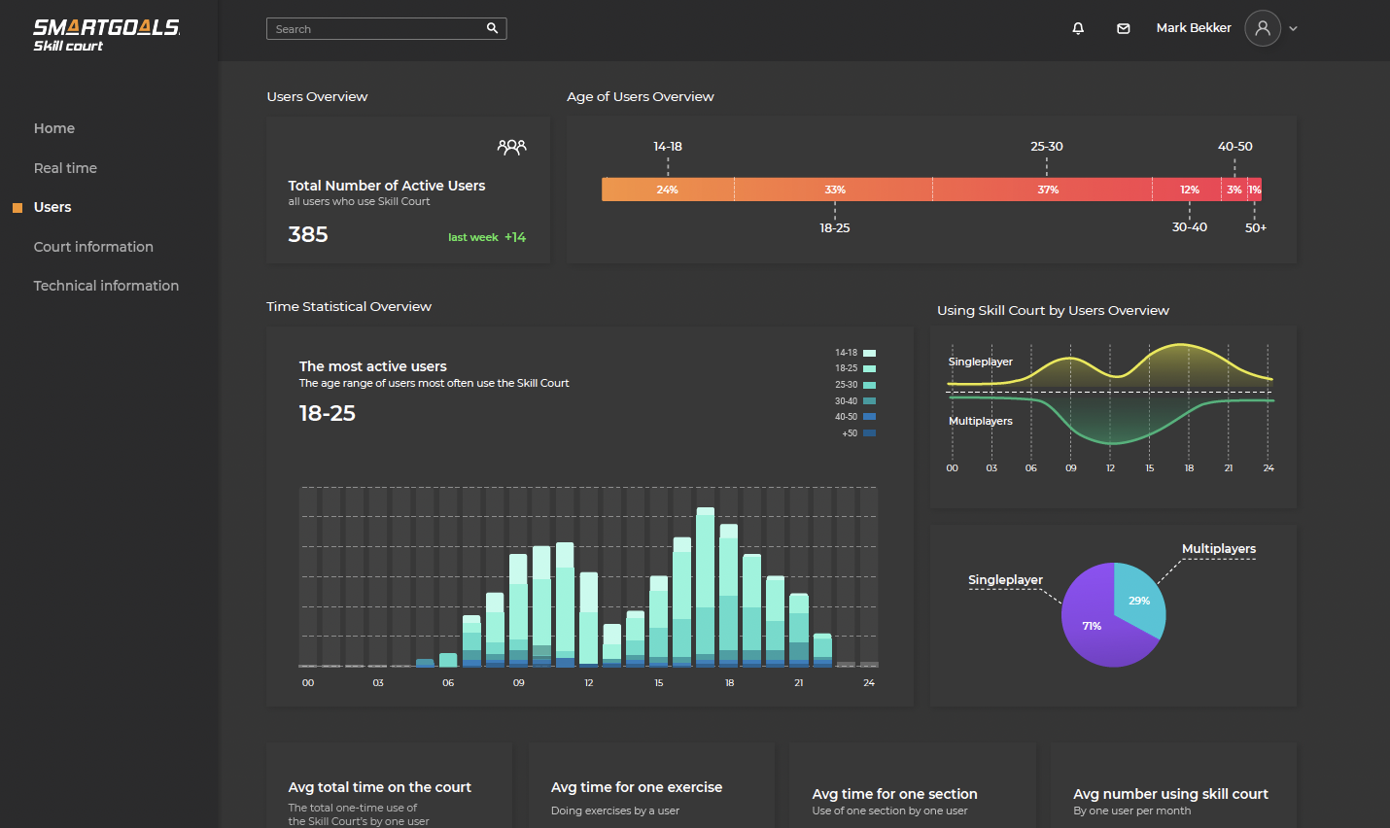Click the group-of-users icon on Users Overview card
Image resolution: width=1390 pixels, height=828 pixels.
point(511,146)
